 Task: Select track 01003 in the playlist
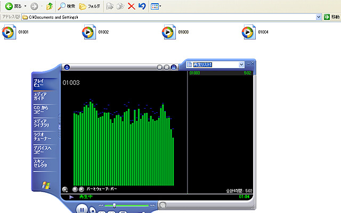point(220,73)
